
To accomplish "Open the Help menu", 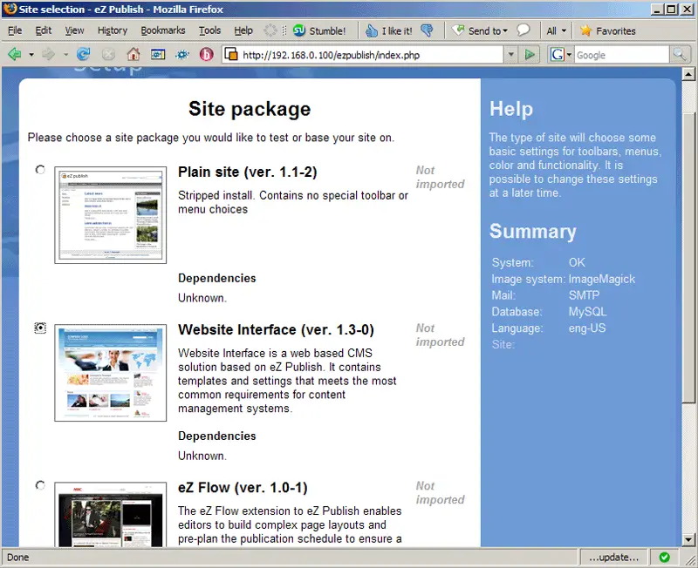I will [243, 30].
